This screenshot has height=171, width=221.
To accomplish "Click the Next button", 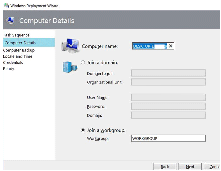I will click(190, 167).
